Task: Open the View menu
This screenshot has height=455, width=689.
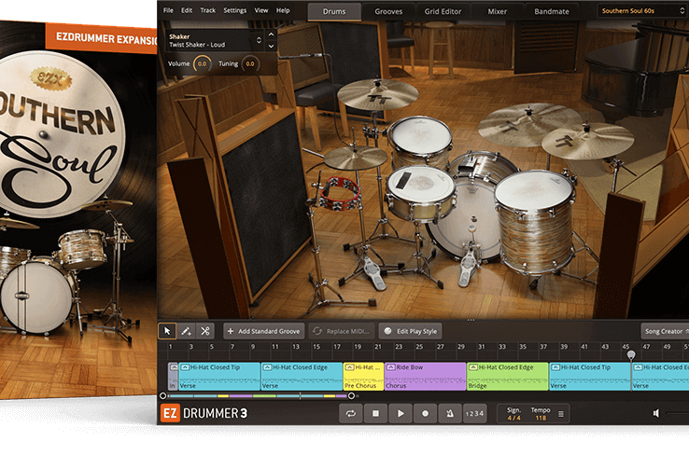Action: pos(261,10)
